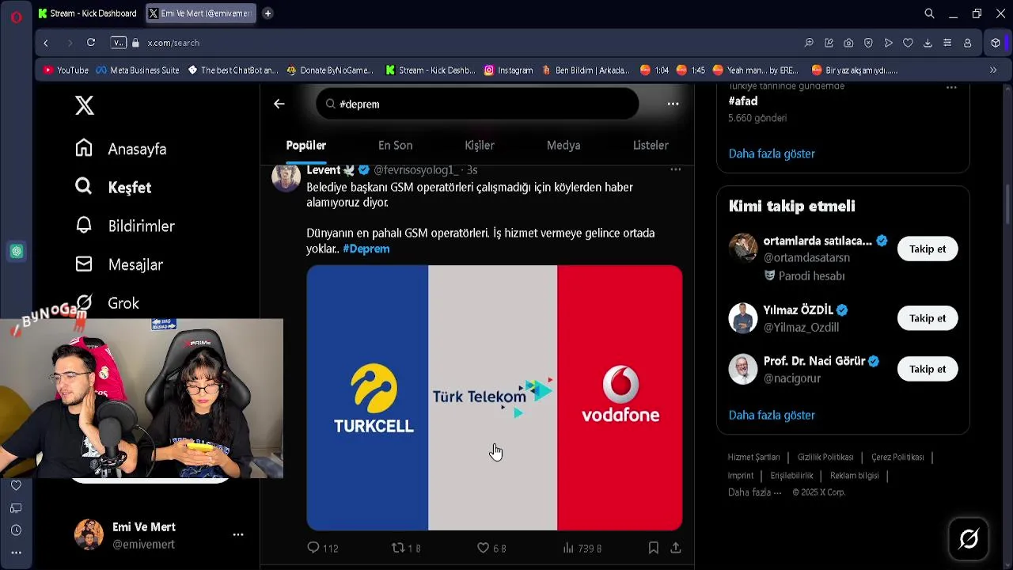This screenshot has height=570, width=1013.
Task: Open the Listeler tab
Action: coord(651,146)
